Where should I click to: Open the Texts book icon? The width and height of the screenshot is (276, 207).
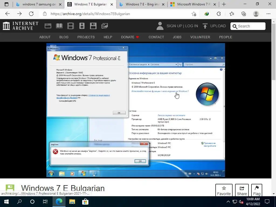pos(59,26)
